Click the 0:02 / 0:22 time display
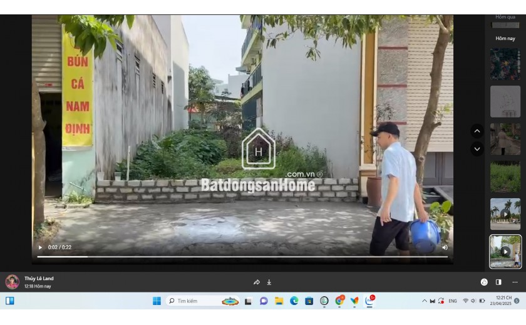The height and width of the screenshot is (325, 526). (59, 247)
